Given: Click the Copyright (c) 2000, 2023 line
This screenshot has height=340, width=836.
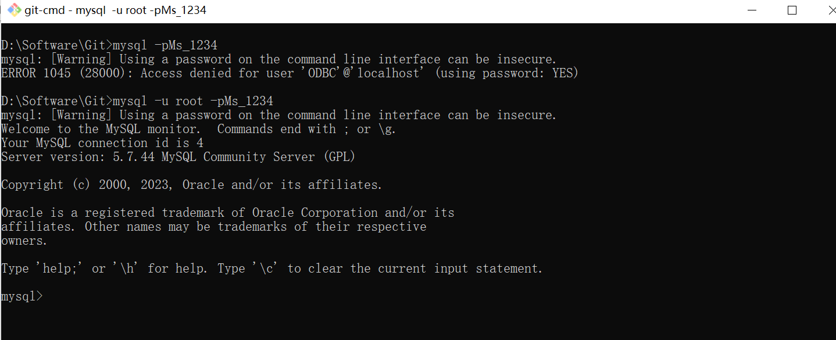Looking at the screenshot, I should (x=192, y=185).
